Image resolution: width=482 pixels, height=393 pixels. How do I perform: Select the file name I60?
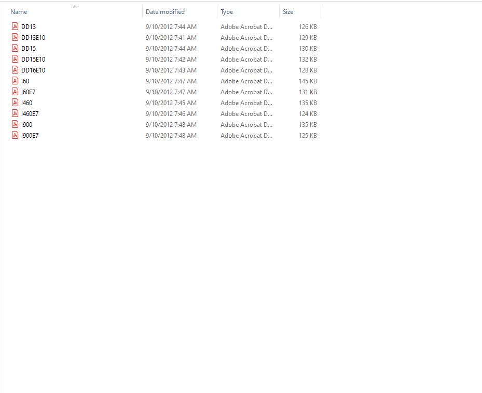(x=25, y=81)
